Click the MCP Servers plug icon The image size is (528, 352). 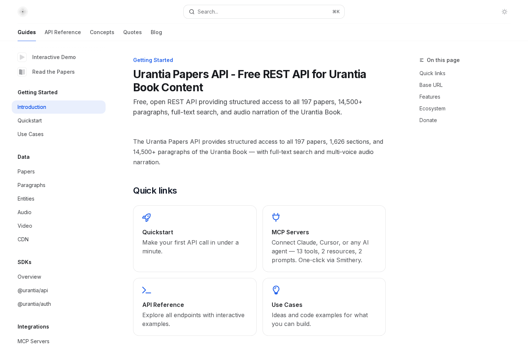[276, 217]
